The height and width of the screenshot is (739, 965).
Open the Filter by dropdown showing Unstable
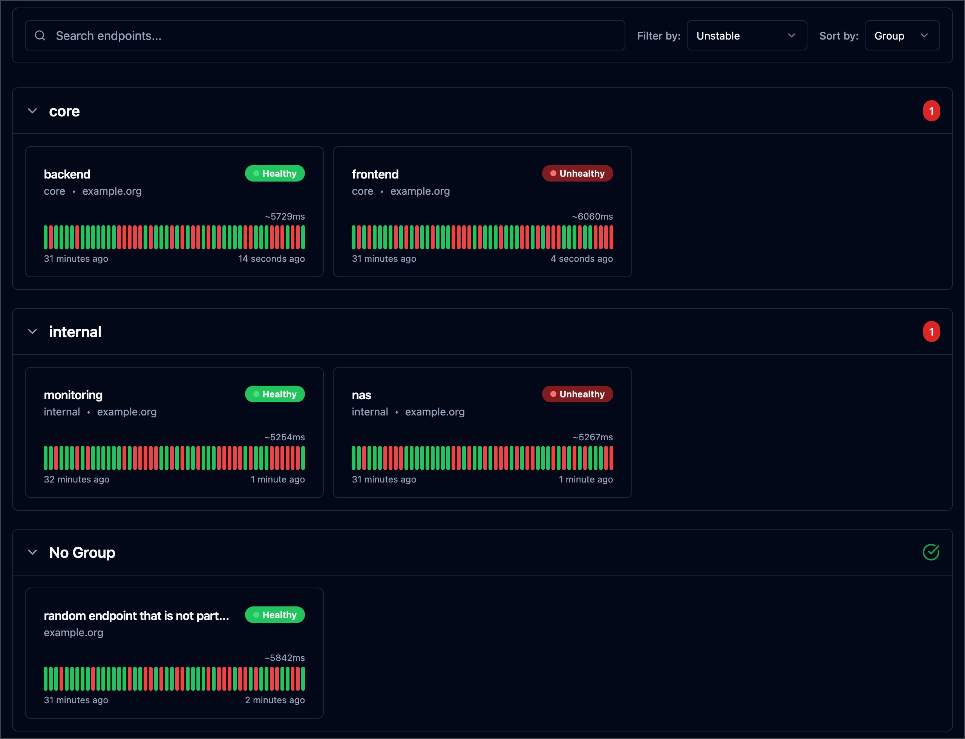click(747, 36)
